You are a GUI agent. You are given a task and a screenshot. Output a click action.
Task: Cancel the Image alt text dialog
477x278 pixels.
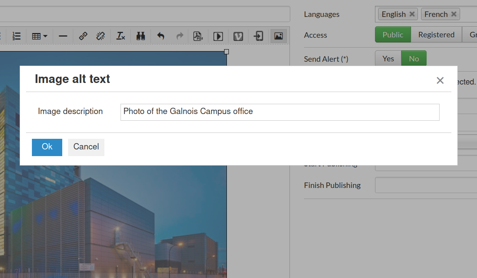(86, 147)
